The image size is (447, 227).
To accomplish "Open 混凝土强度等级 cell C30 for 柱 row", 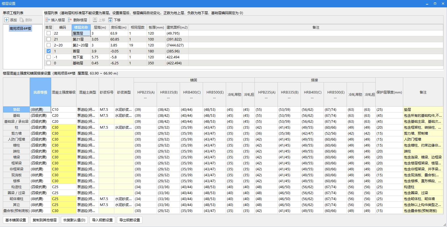I will tap(63, 127).
